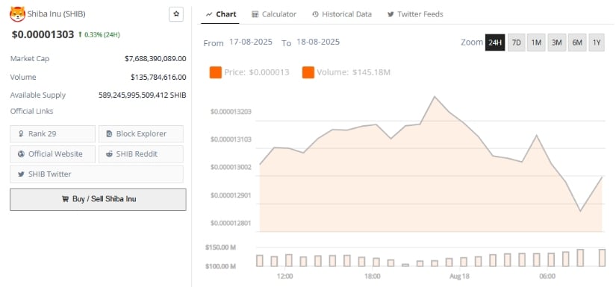The height and width of the screenshot is (287, 616).
Task: Toggle the Price series orange swatch
Action: [x=216, y=72]
